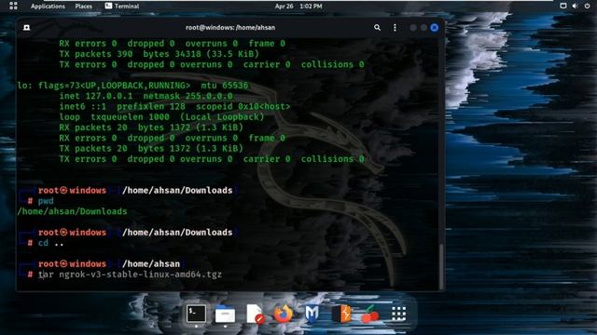597x335 pixels.
Task: Click 'loop txqueuelen 1000 (Local Loopback)' line
Action: (x=161, y=117)
